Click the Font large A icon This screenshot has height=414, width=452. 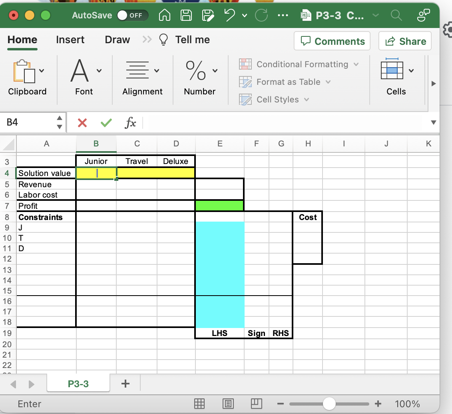[x=80, y=71]
